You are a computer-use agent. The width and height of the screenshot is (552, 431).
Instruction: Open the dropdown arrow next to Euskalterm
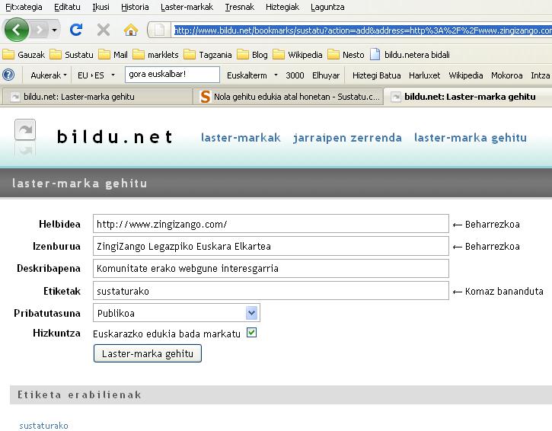(276, 75)
